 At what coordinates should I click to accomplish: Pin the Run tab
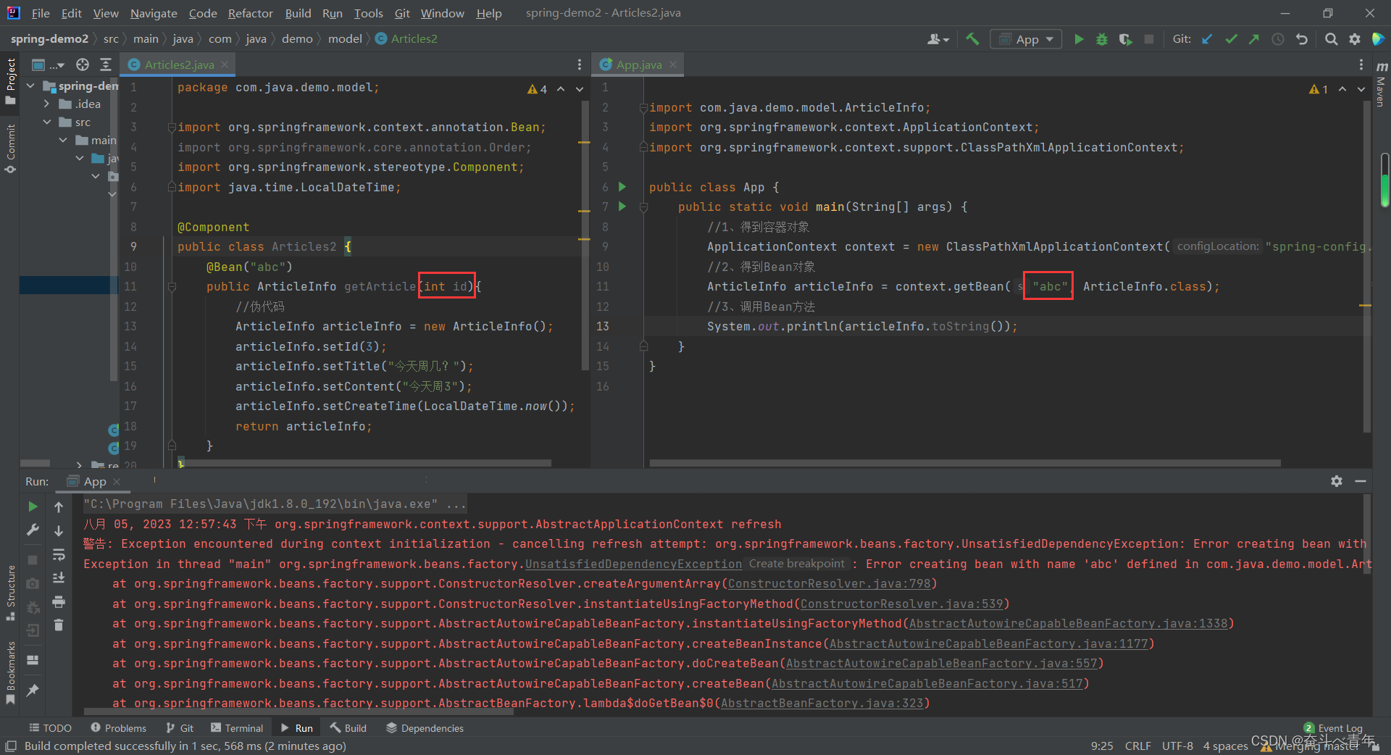pyautogui.click(x=33, y=691)
